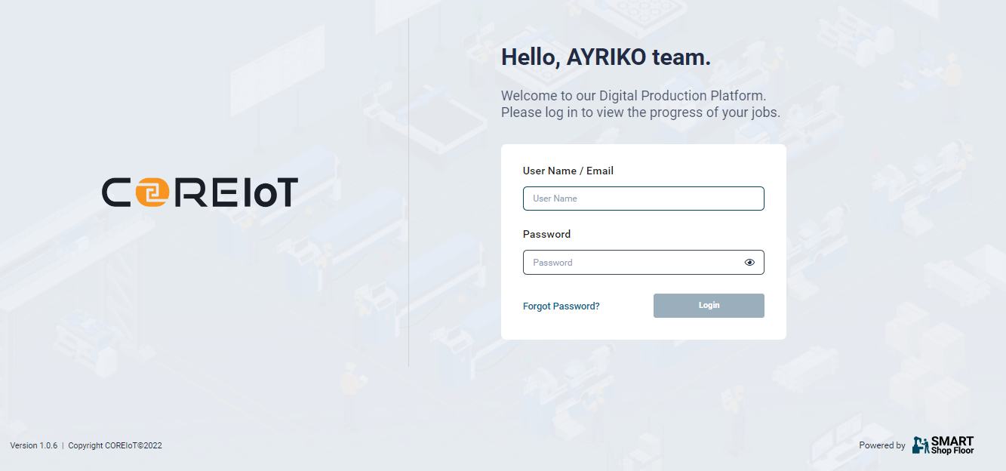The width and height of the screenshot is (1006, 471).
Task: Click the "Hello, AYRIKO team." heading
Action: pyautogui.click(x=605, y=57)
